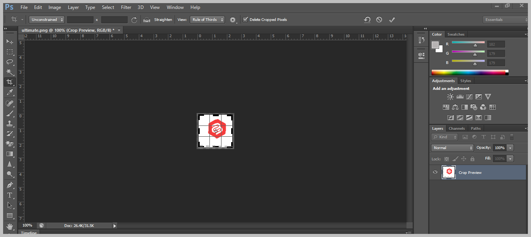Hide the Crop Preview layer with eye icon

[x=435, y=172]
